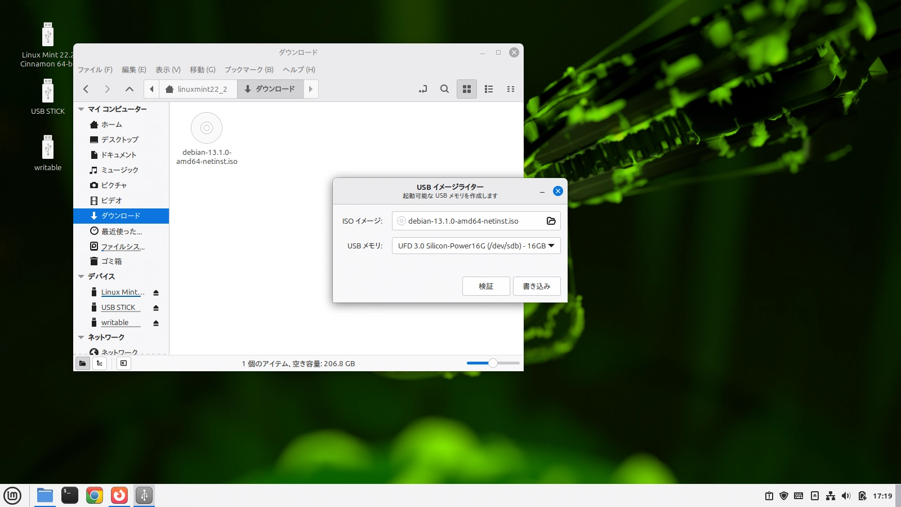
Task: Hide the sidebar using statusbar button
Action: pos(123,363)
